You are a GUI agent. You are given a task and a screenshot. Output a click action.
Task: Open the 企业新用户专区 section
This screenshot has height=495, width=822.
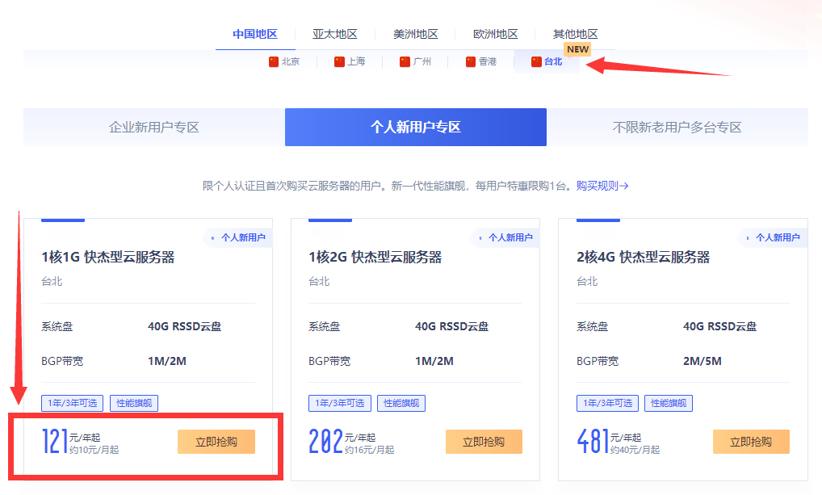point(154,128)
